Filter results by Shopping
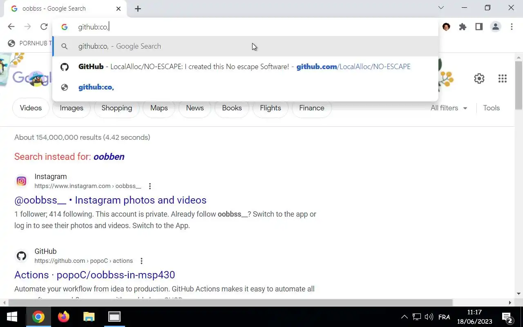523x327 pixels. (117, 108)
